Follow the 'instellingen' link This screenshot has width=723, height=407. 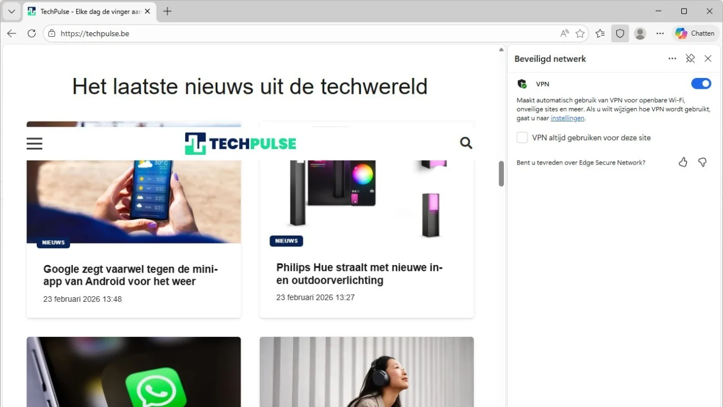568,118
